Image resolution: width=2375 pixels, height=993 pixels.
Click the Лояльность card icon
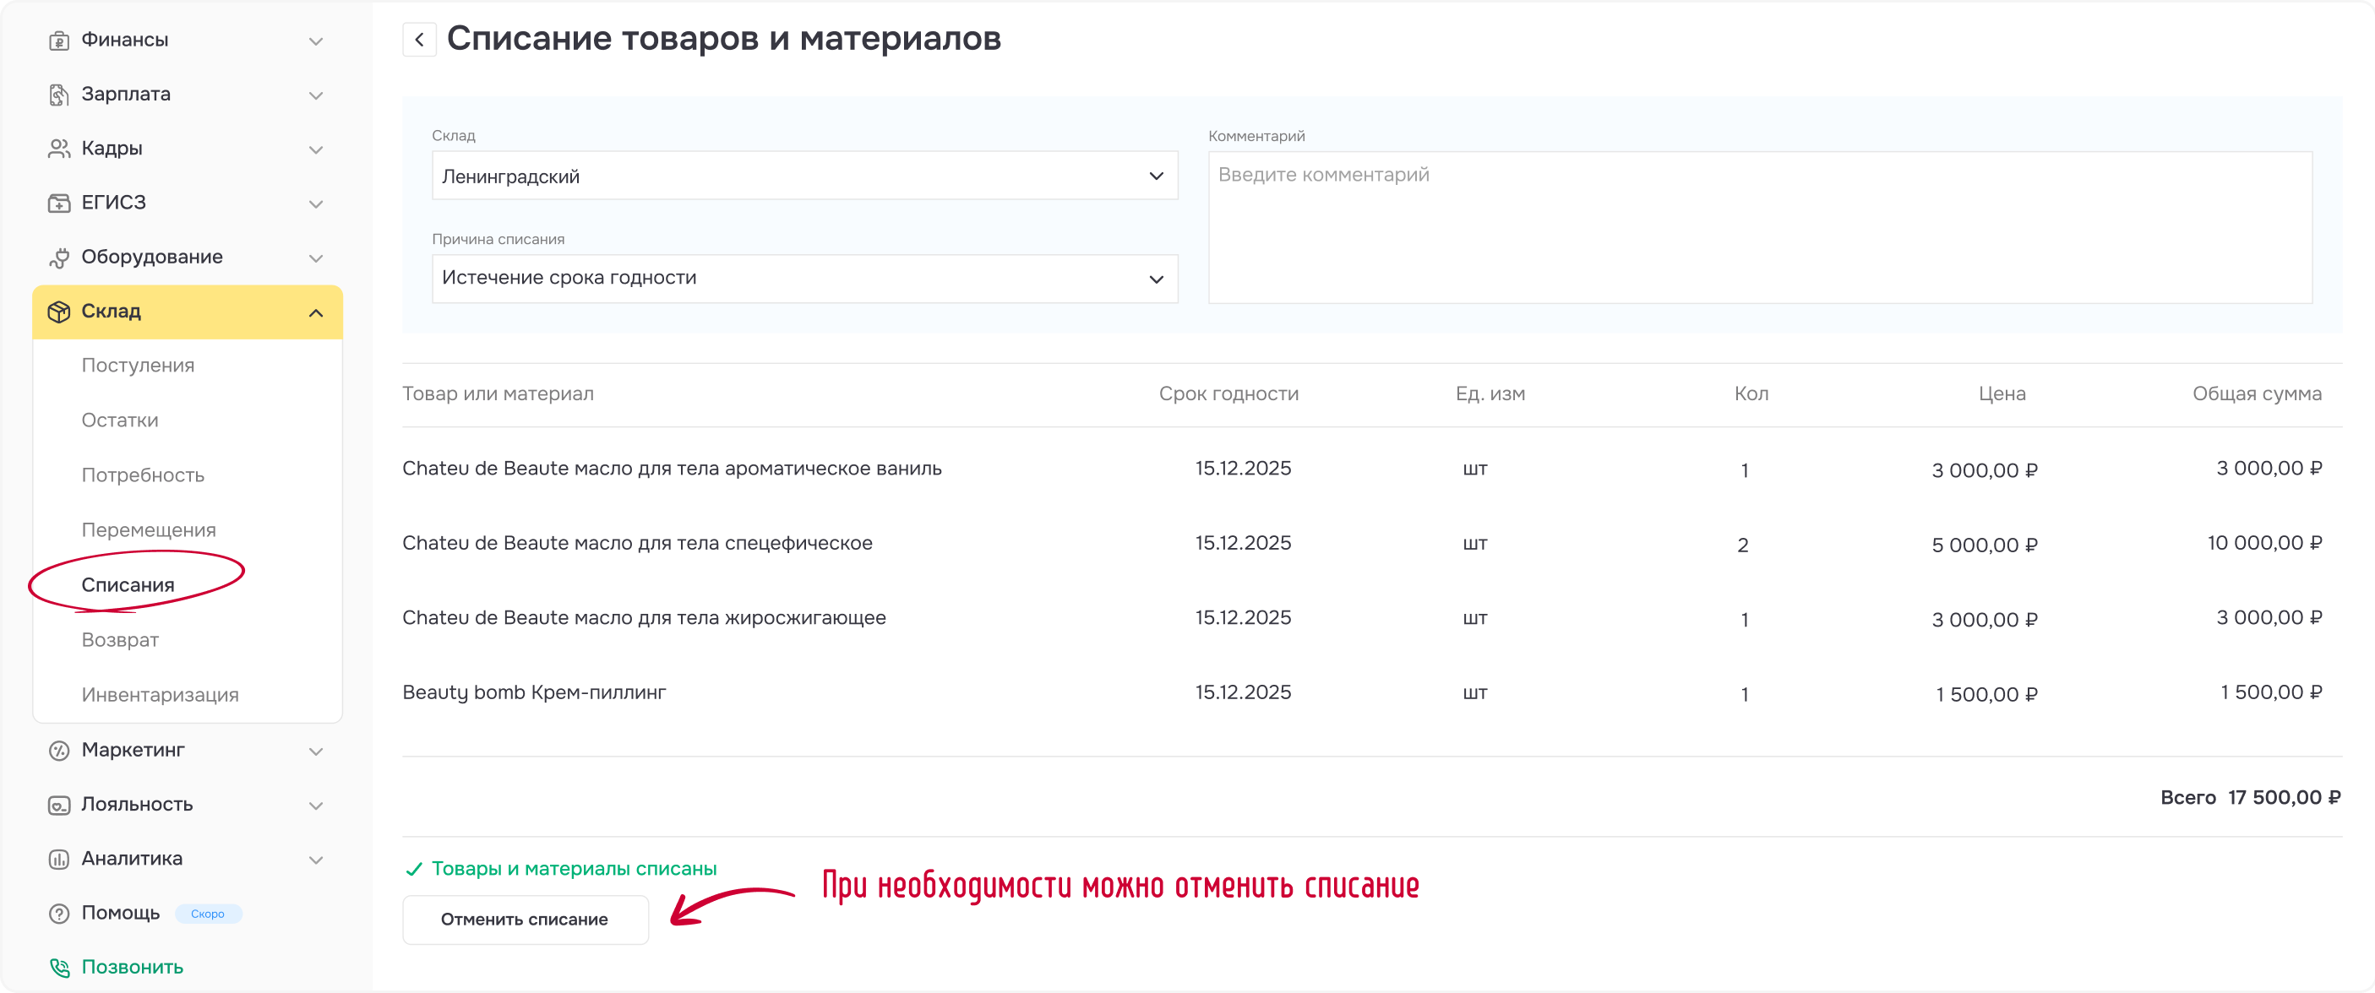click(59, 805)
